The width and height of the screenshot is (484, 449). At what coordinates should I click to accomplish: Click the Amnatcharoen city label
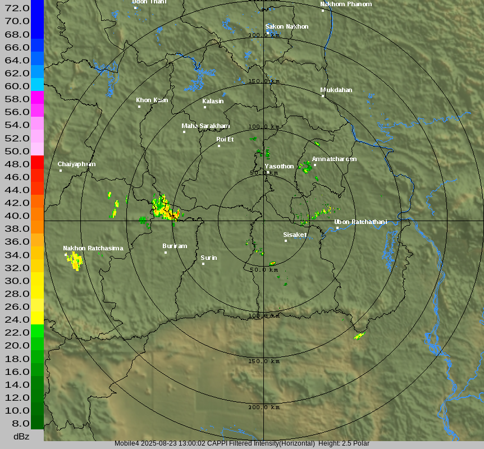click(334, 159)
